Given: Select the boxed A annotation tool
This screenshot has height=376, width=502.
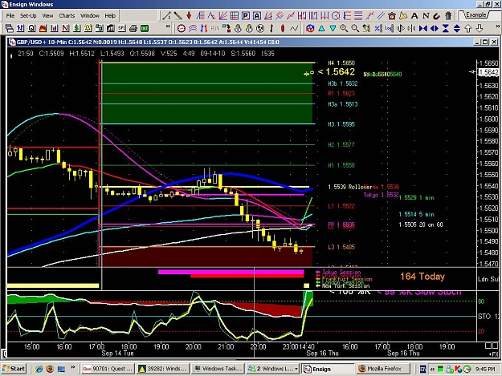Looking at the screenshot, I should (x=257, y=16).
